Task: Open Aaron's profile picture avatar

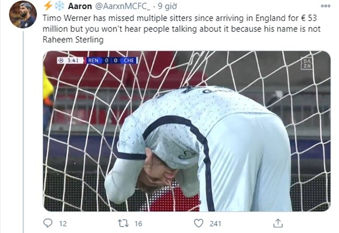Action: click(23, 15)
